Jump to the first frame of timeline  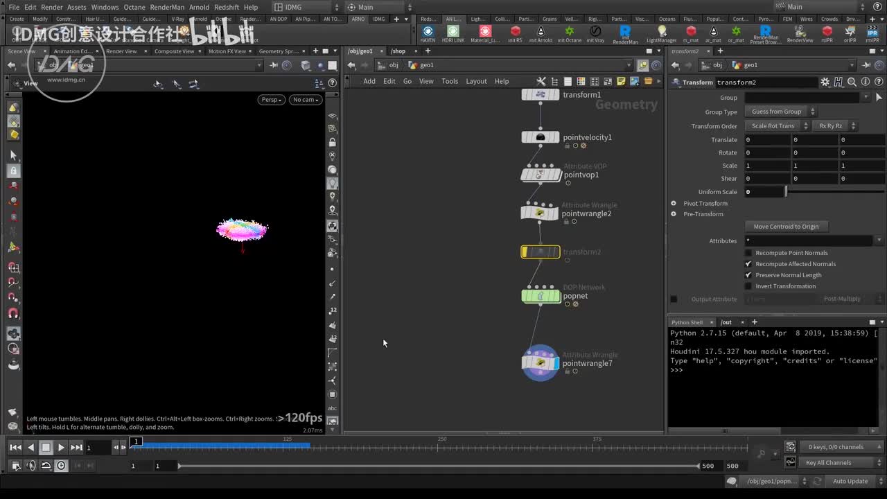(15, 448)
